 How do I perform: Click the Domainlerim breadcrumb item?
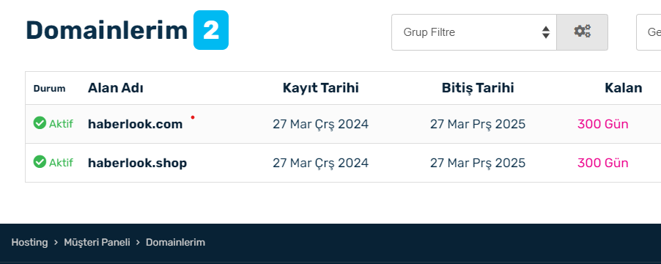coord(175,243)
